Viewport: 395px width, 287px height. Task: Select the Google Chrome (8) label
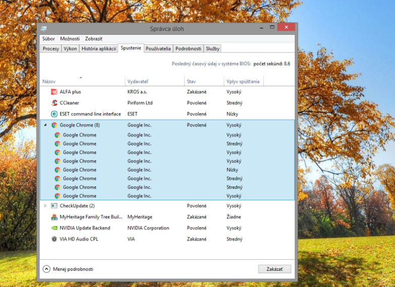(80, 125)
